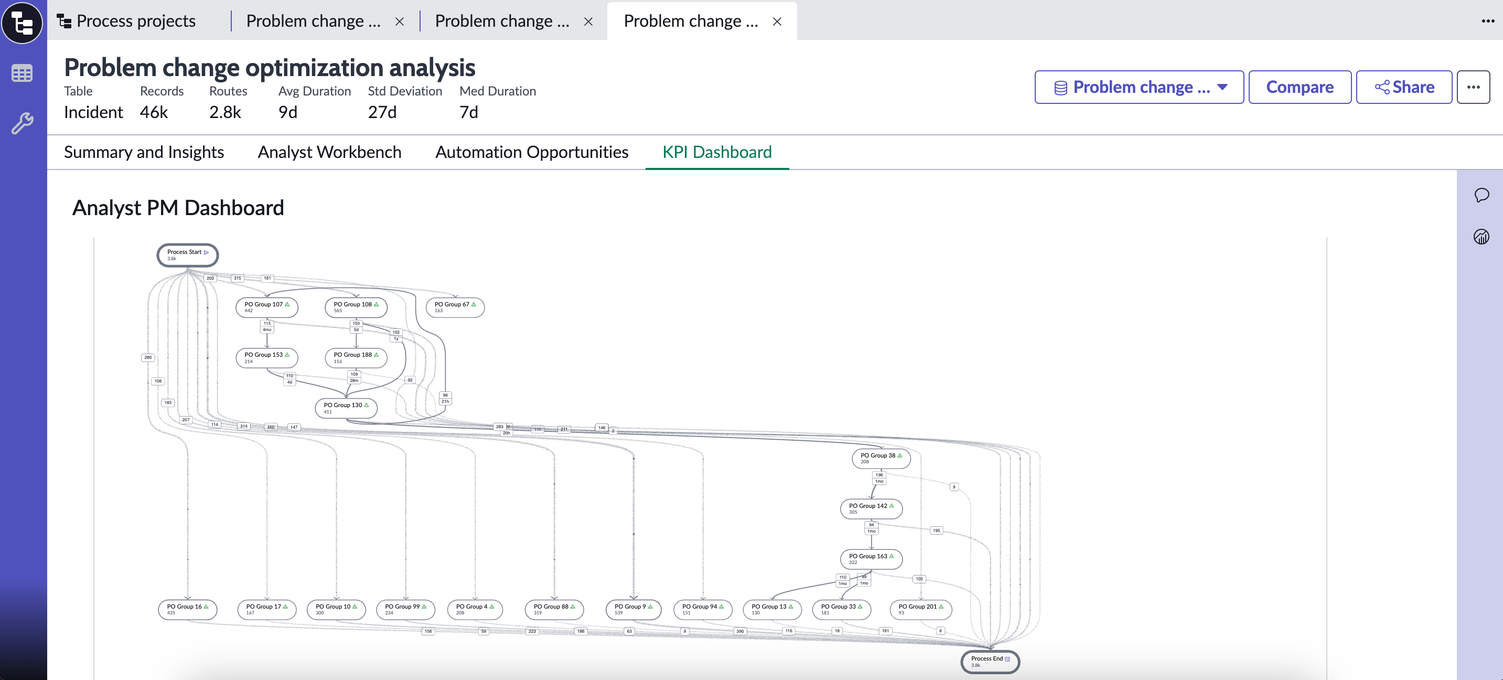
Task: Click the Analyst PM Dashboard heading
Action: (x=178, y=208)
